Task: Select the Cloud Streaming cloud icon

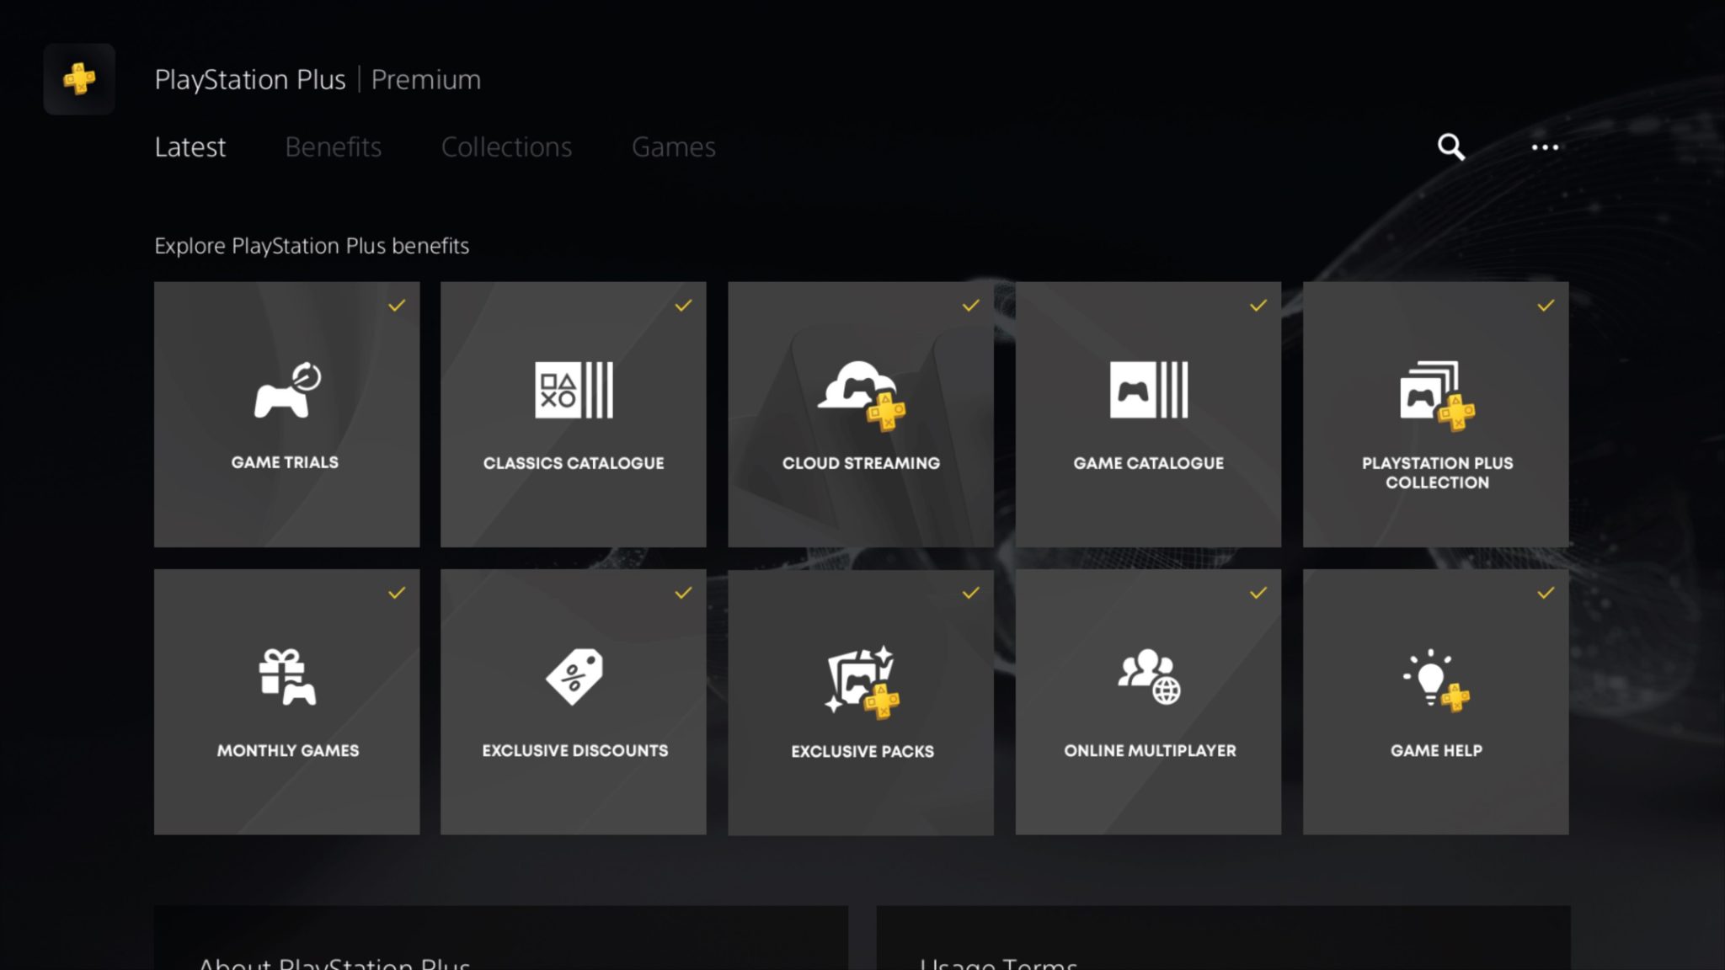Action: coord(861,396)
